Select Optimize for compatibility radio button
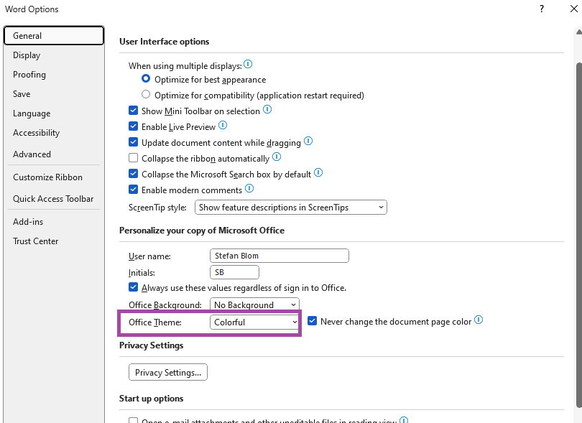This screenshot has height=423, width=582. (146, 95)
